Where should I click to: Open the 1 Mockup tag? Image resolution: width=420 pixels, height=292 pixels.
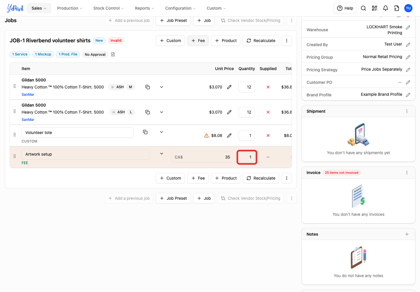[x=43, y=54]
